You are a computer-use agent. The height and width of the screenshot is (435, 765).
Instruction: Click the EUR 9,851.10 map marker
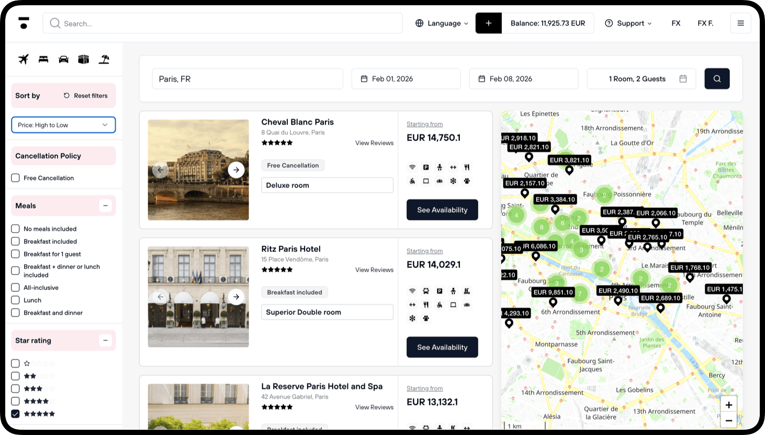[553, 292]
